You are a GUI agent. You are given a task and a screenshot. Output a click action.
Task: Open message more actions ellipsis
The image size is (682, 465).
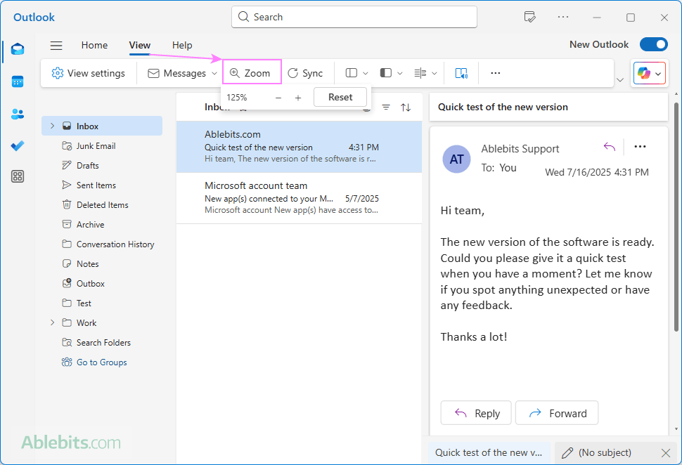click(x=641, y=146)
